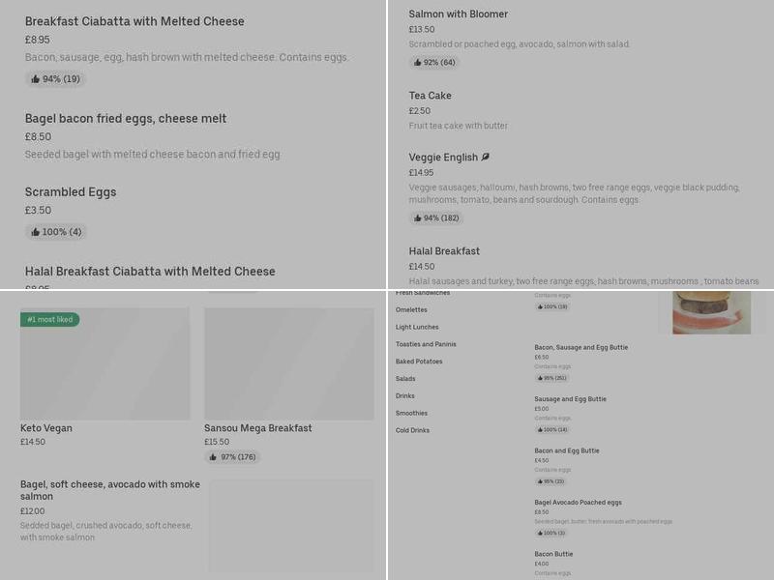Click the 94% rating badge under Veggie English

click(436, 219)
